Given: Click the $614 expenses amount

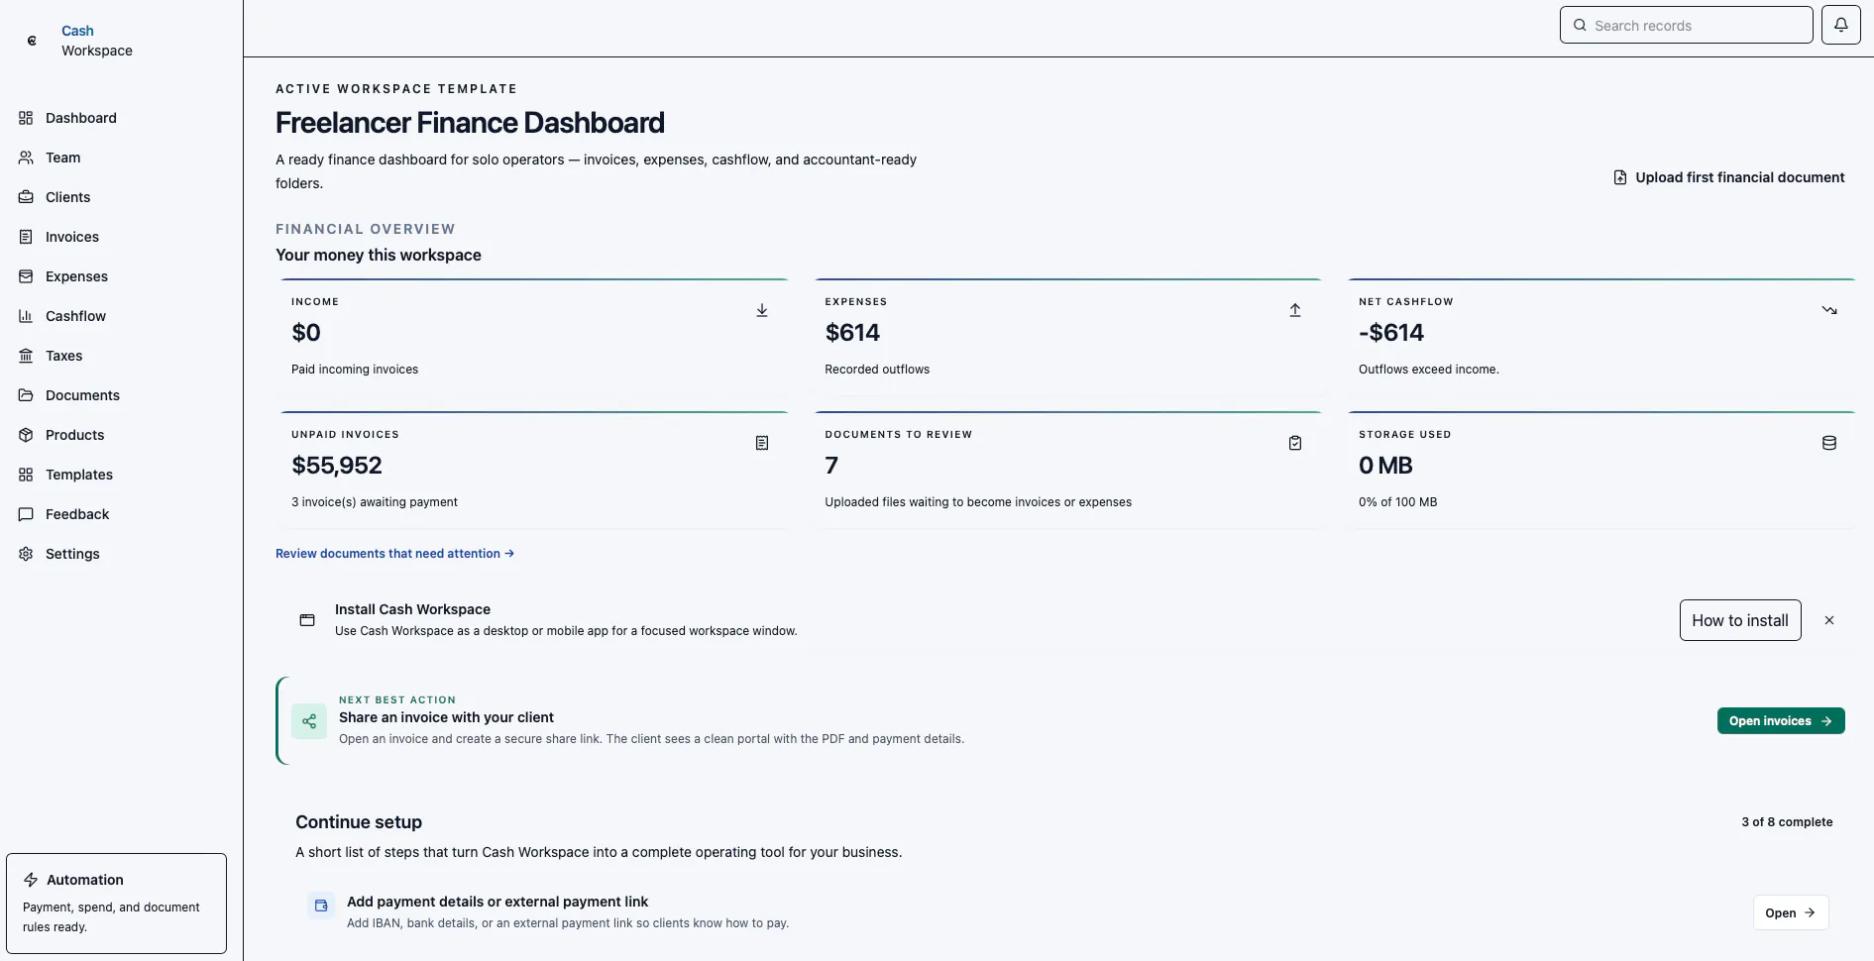Looking at the screenshot, I should click(x=852, y=333).
